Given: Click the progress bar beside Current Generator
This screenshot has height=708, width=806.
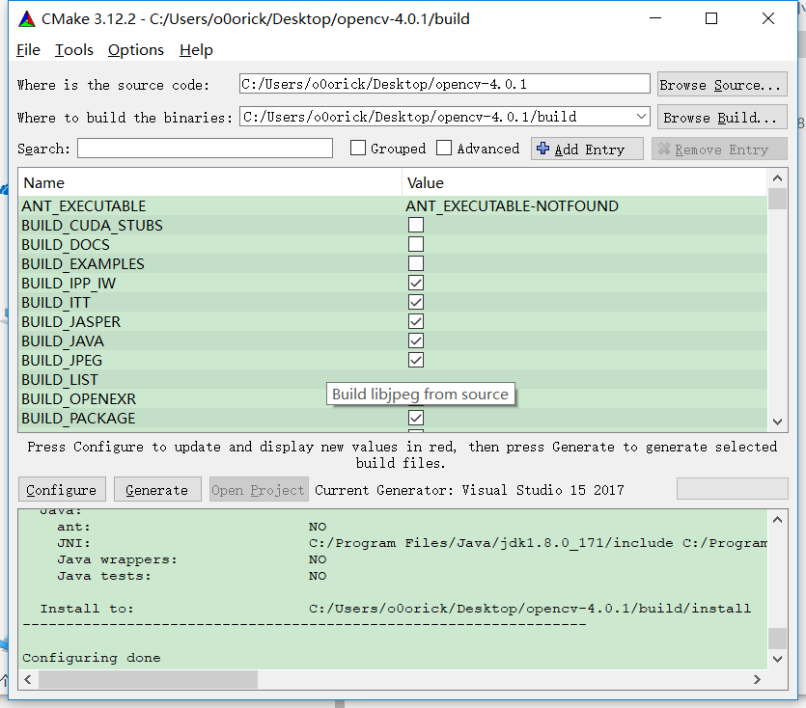Looking at the screenshot, I should coord(732,489).
